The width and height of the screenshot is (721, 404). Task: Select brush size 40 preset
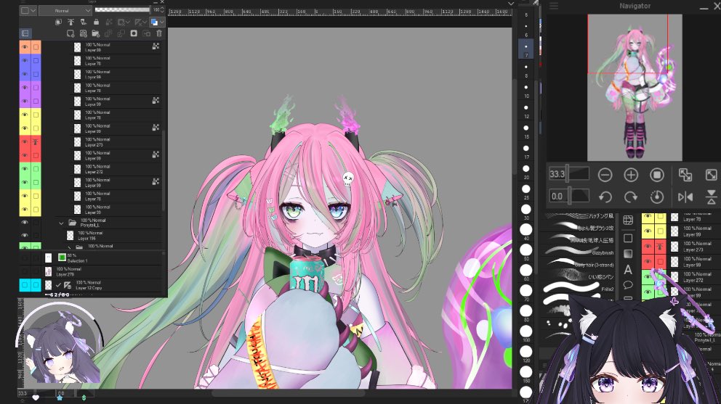pyautogui.click(x=526, y=229)
